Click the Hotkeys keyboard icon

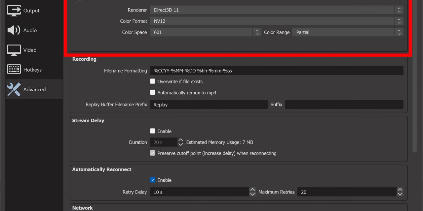[x=14, y=70]
